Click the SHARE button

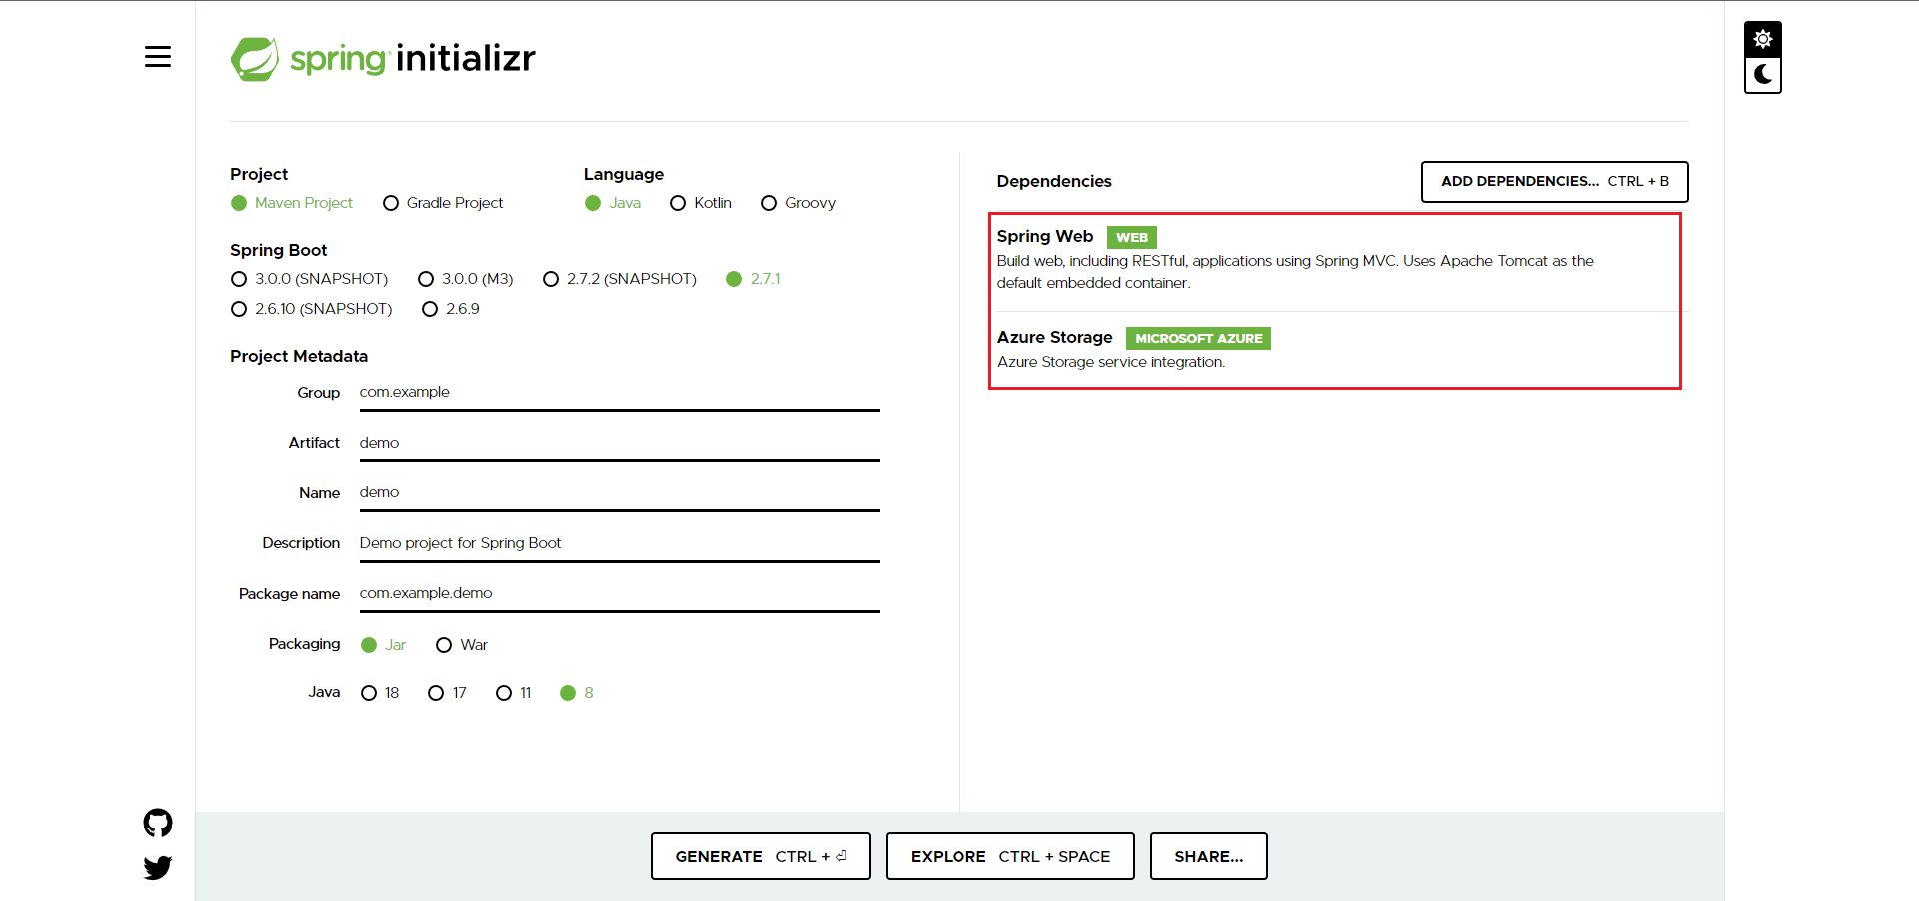[1208, 856]
